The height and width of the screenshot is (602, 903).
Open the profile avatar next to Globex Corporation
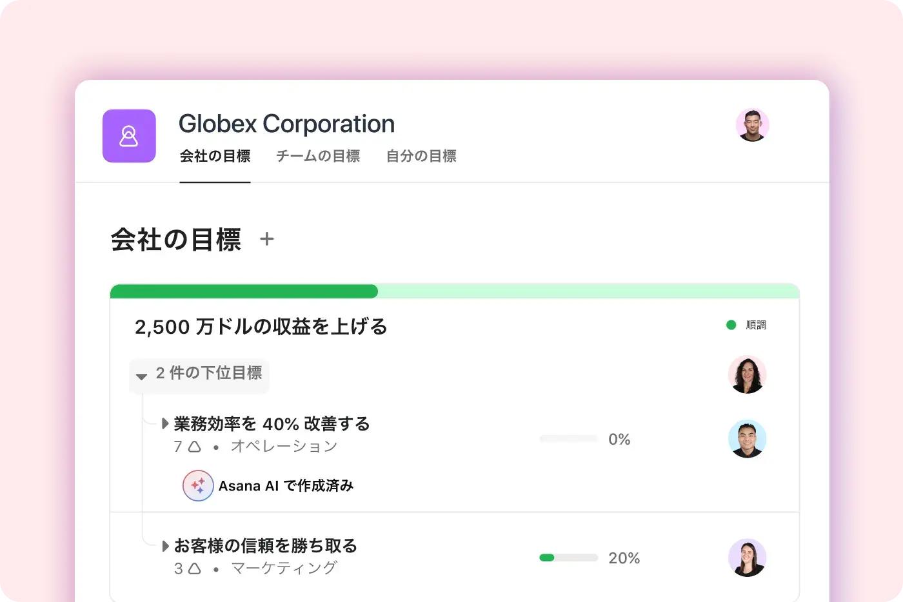[752, 125]
